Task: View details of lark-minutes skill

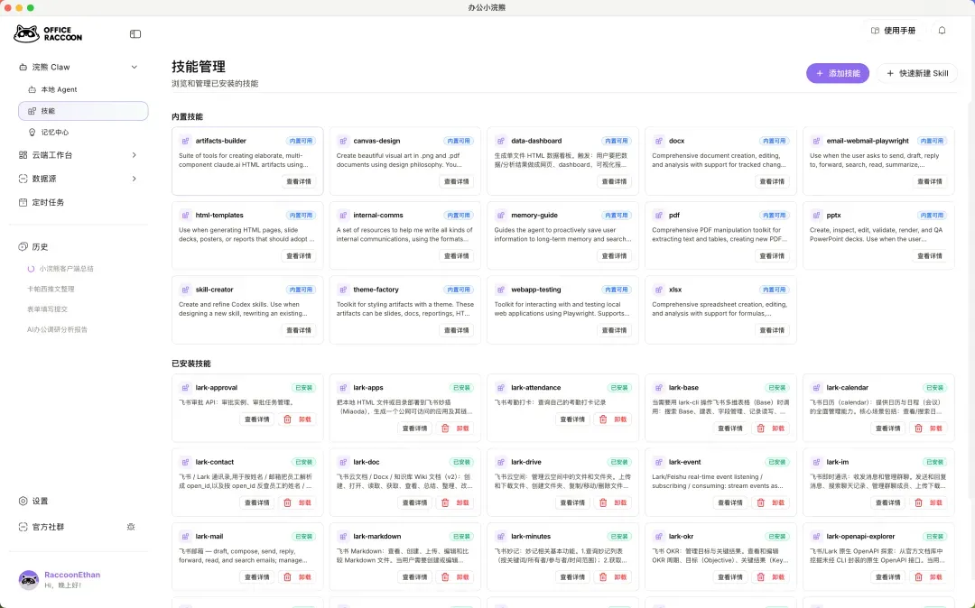Action: pos(572,577)
